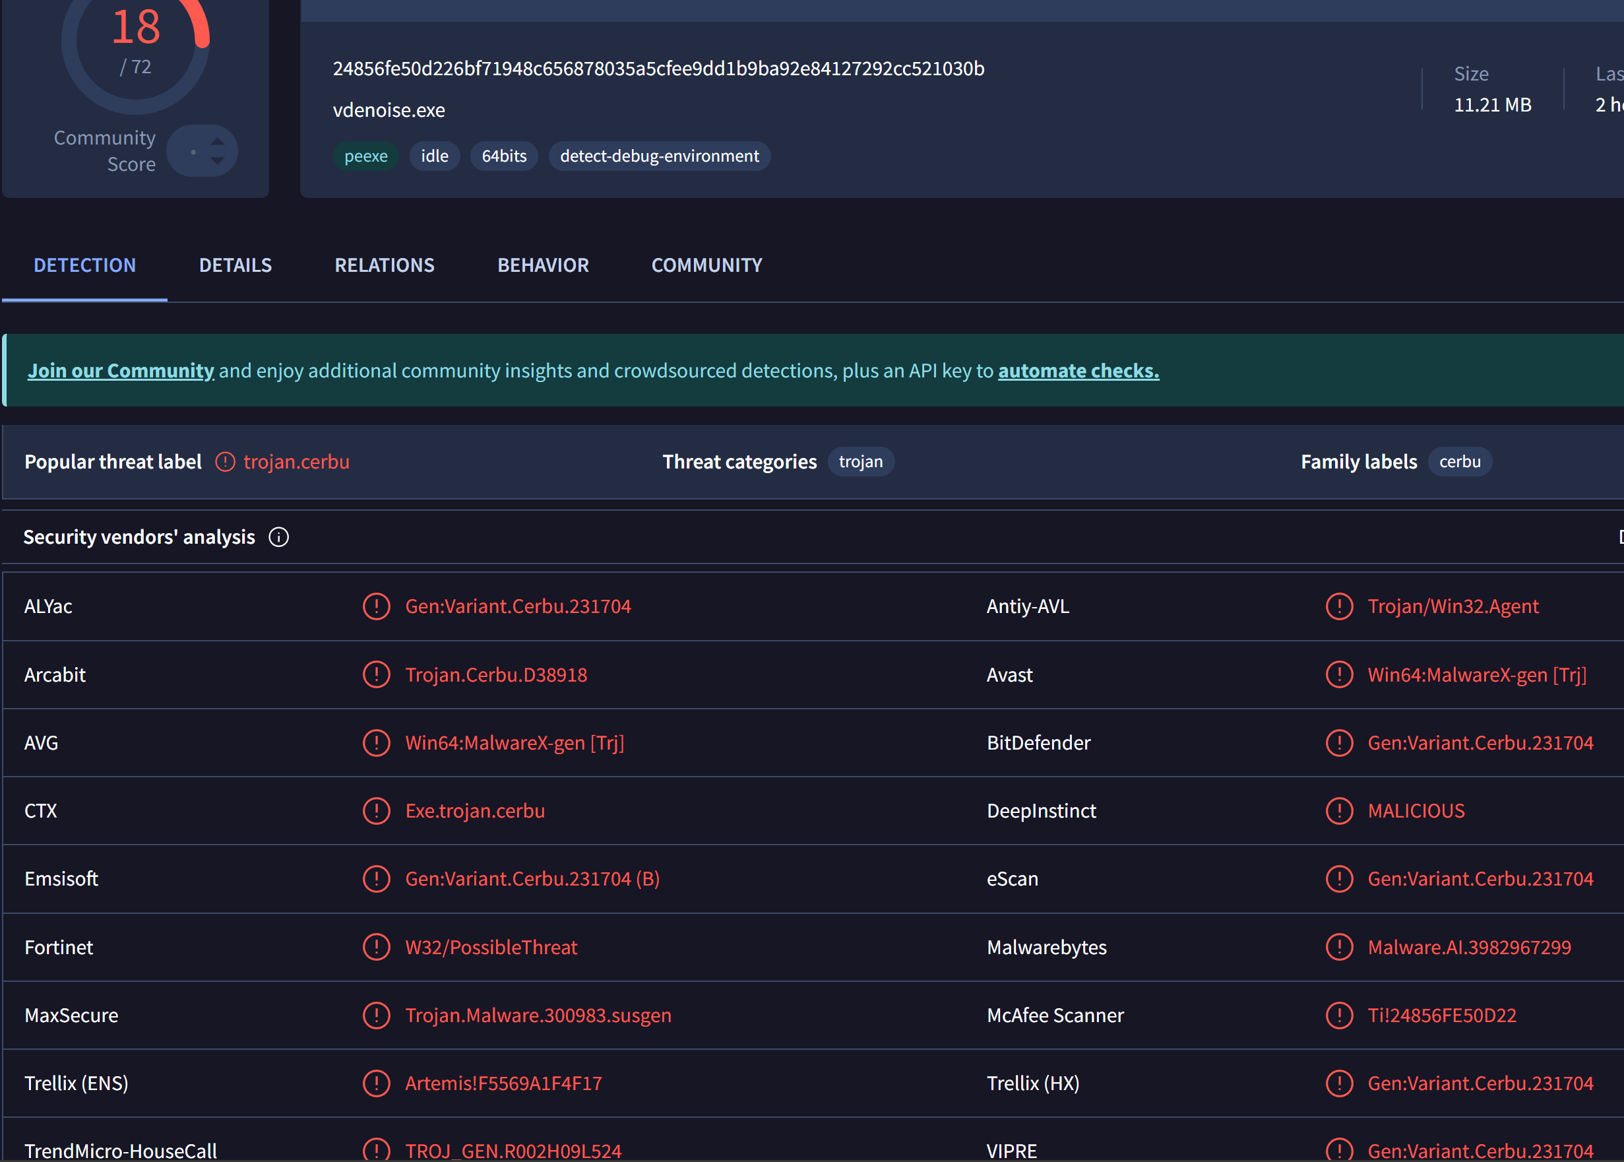Click the alert icon in ALYac row
Screen dimensions: 1624x1162
(x=376, y=607)
